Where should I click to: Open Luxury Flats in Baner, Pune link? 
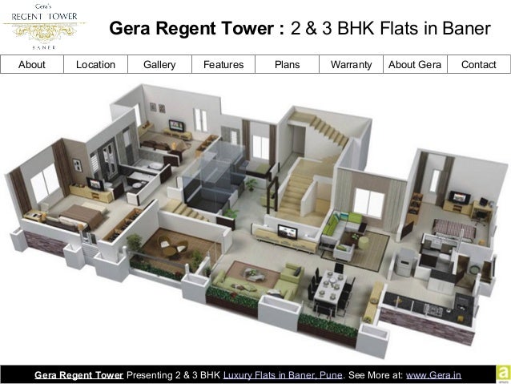(283, 375)
